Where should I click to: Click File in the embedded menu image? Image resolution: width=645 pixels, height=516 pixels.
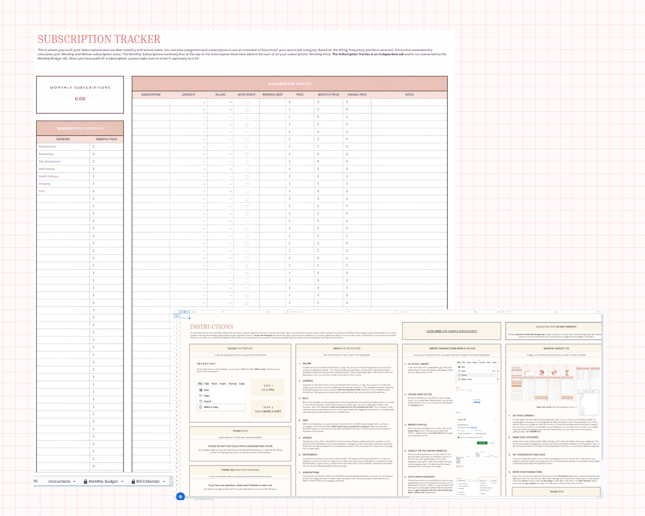click(x=200, y=383)
